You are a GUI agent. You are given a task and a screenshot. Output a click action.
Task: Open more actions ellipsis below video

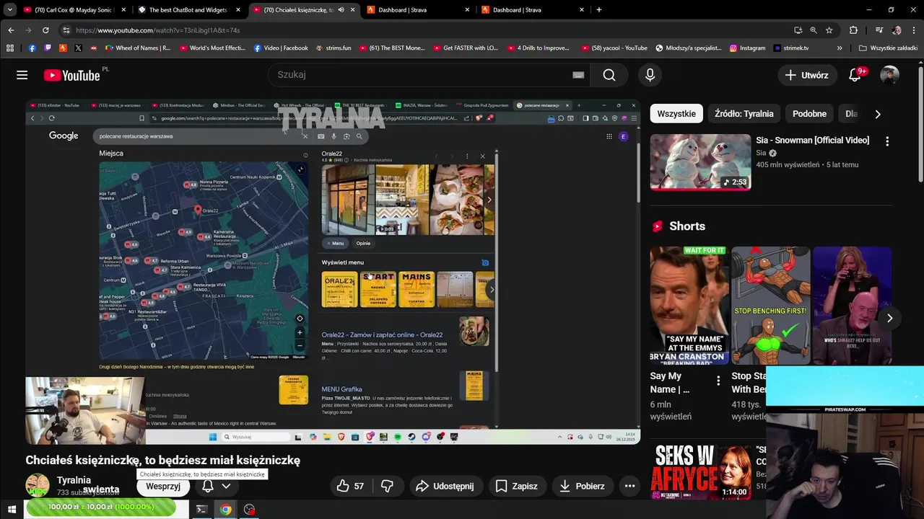[629, 486]
